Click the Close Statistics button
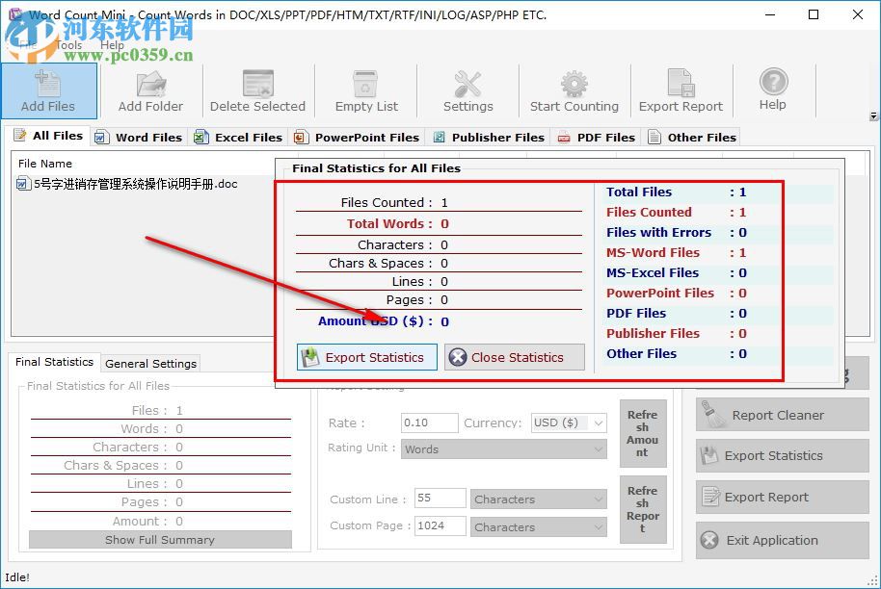The image size is (881, 589). pos(515,357)
